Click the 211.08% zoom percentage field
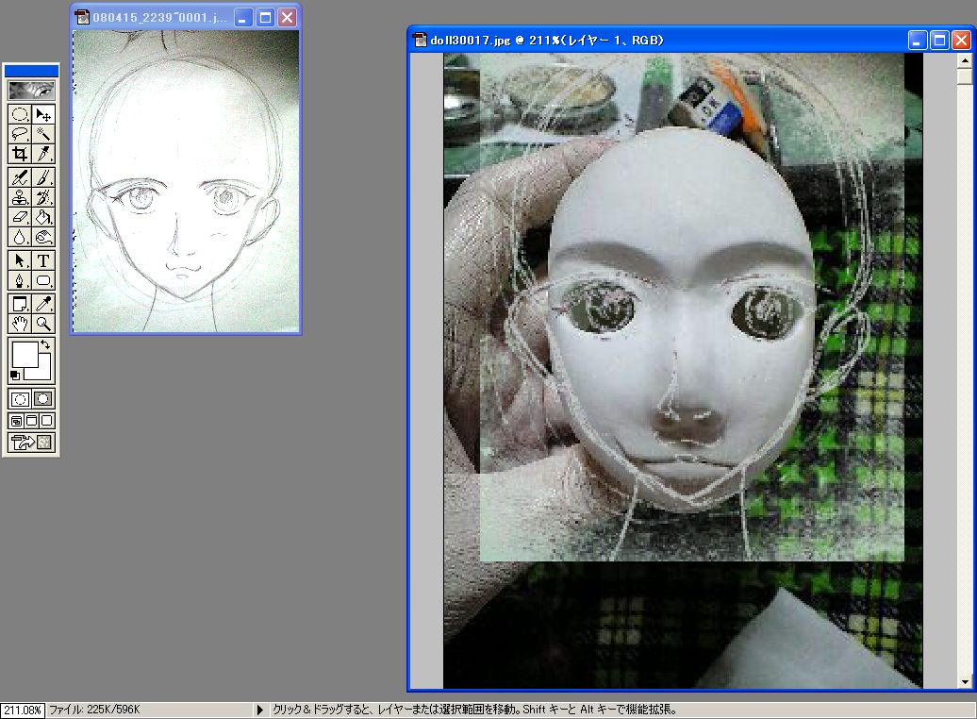 pos(23,711)
